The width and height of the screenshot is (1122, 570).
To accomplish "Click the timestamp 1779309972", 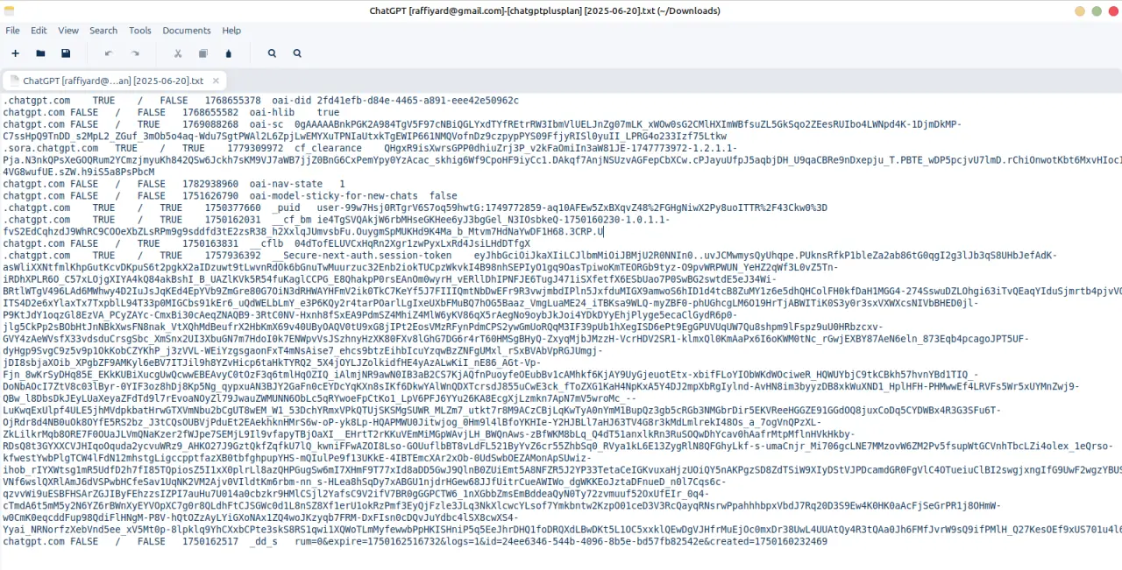I will (255, 149).
